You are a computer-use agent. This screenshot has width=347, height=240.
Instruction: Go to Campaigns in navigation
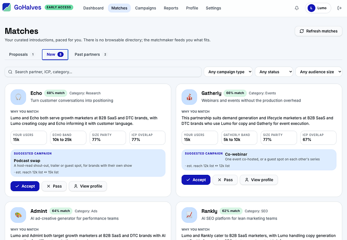click(x=145, y=8)
